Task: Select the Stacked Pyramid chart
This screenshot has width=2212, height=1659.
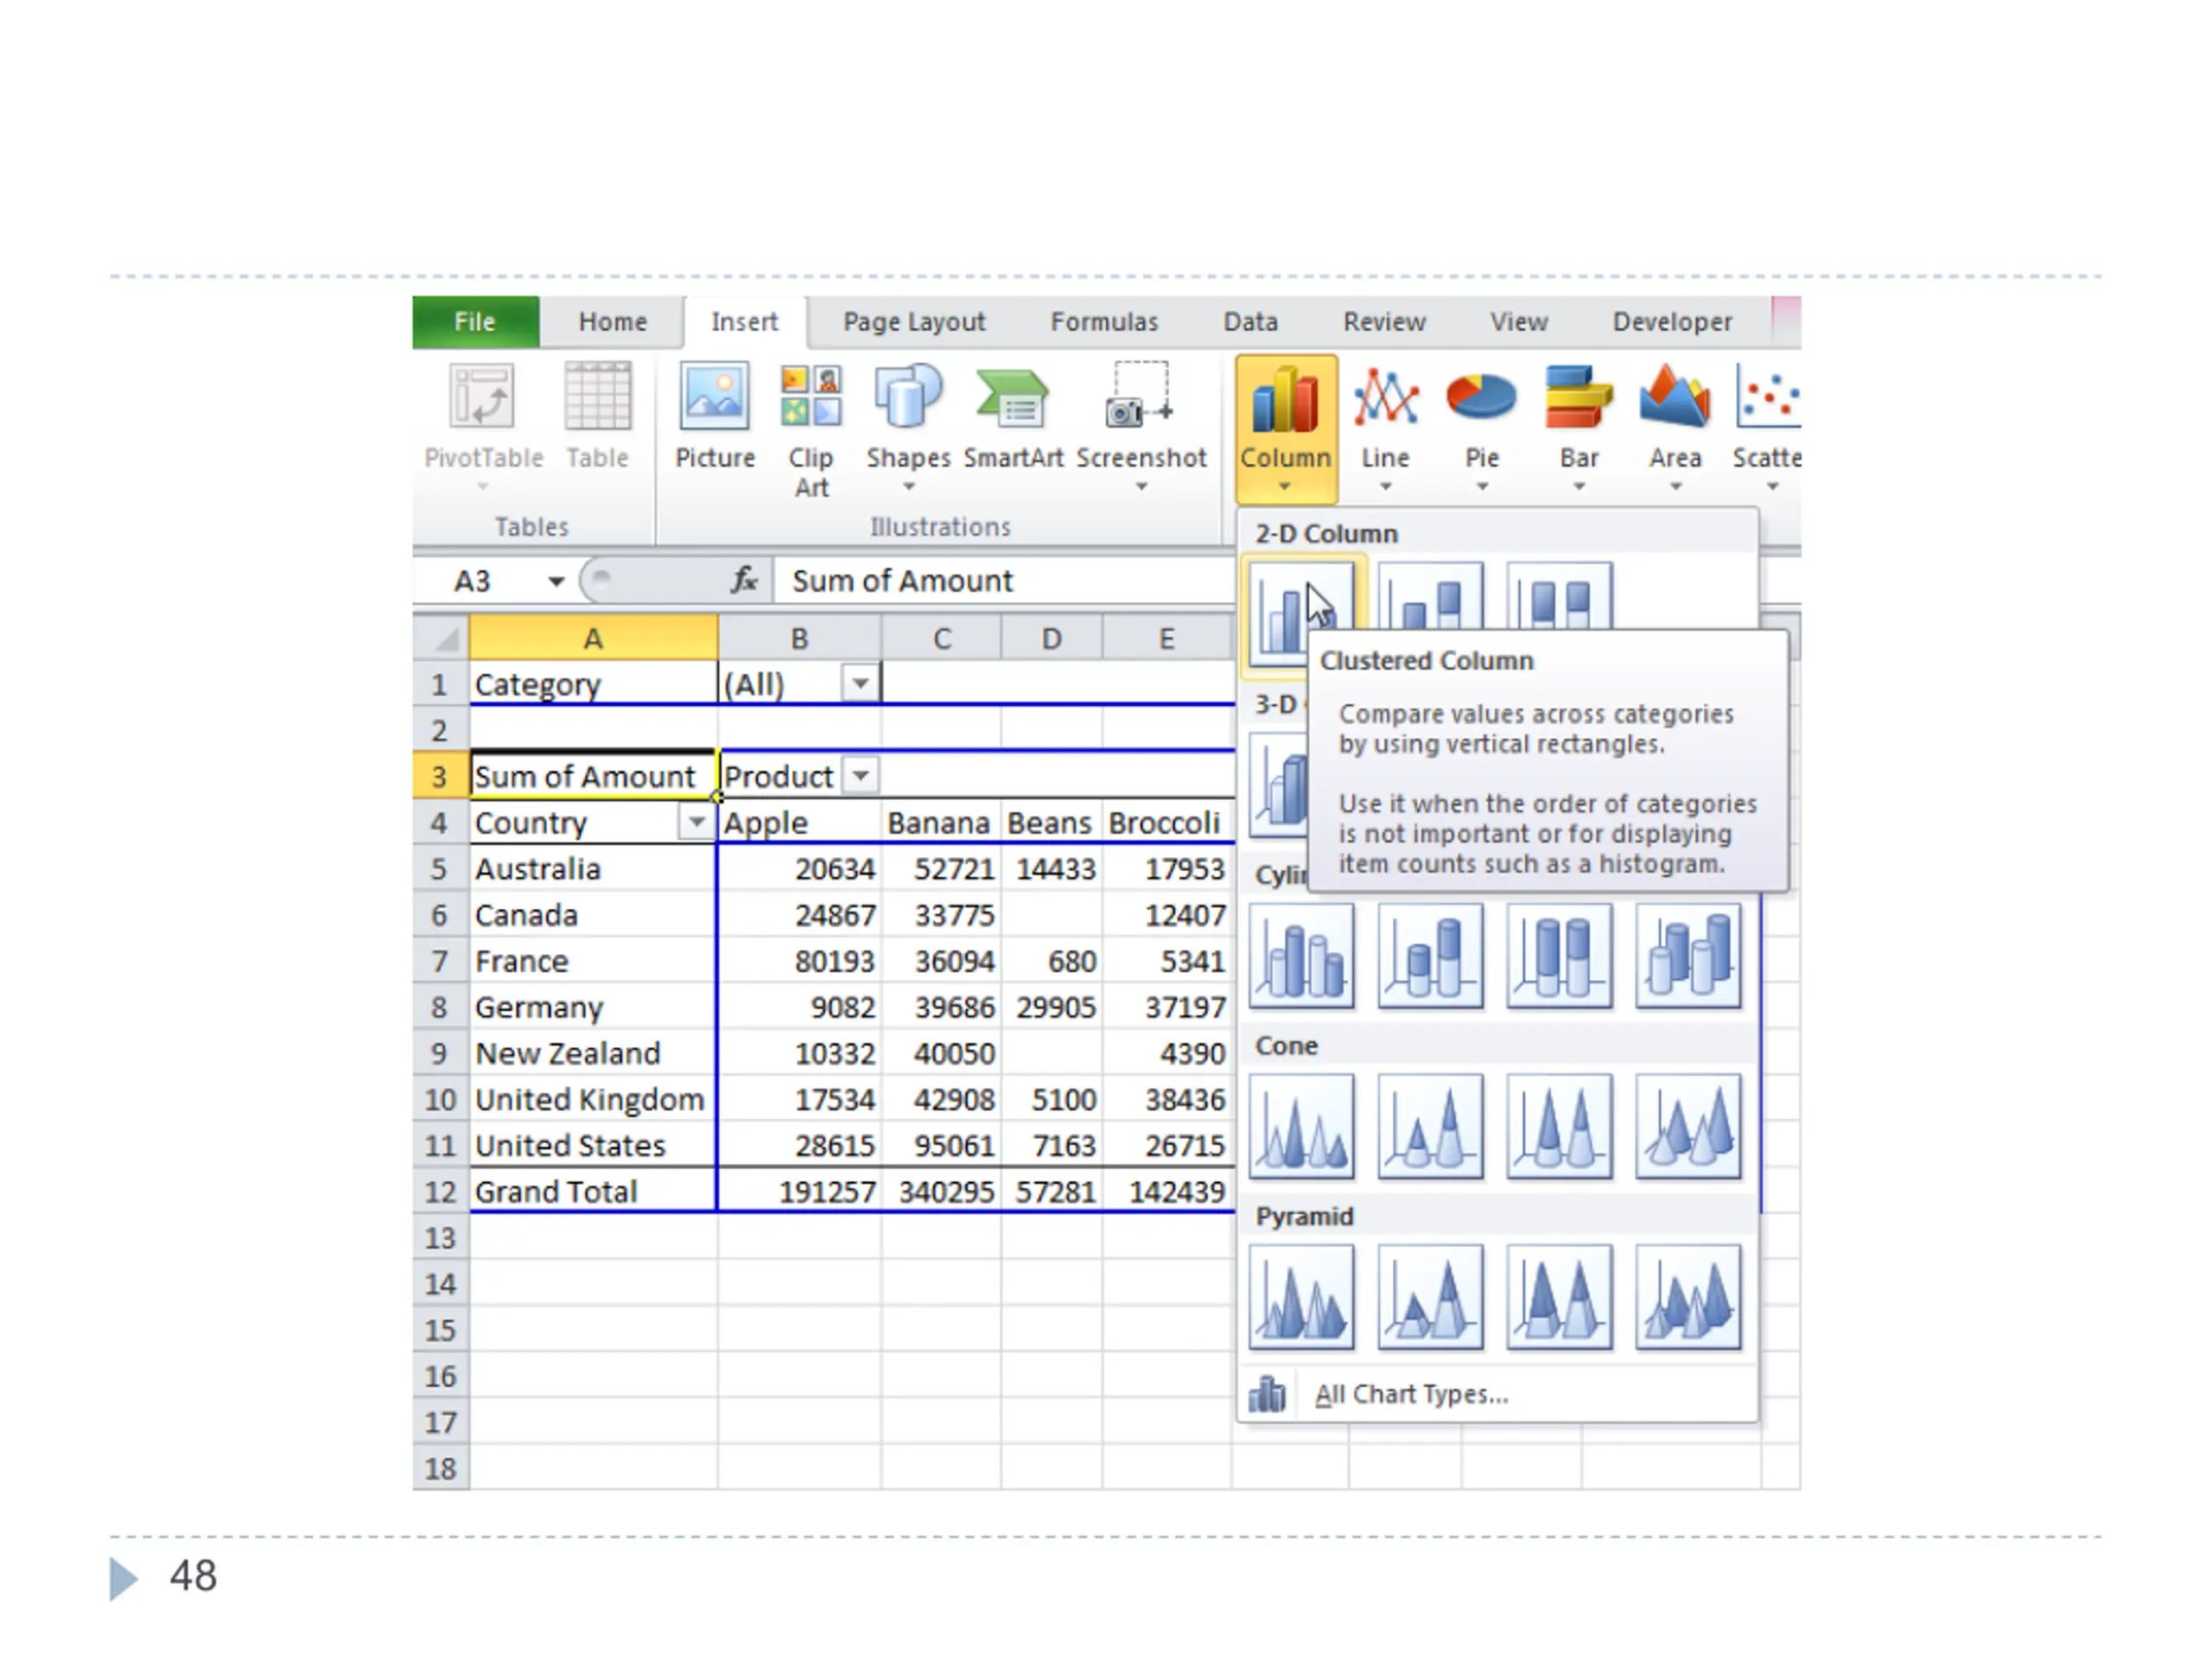Action: (1430, 1297)
